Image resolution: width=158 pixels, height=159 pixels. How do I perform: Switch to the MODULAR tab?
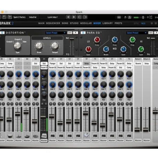(86, 23)
